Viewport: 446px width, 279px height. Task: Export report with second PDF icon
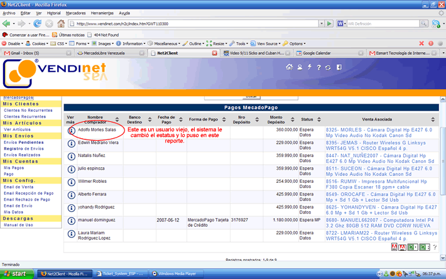point(402,247)
